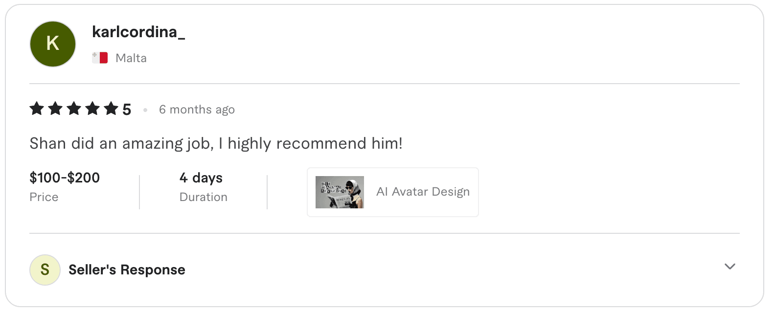Screen dimensions: 775x314
Task: Click the green K avatar icon
Action: (x=52, y=44)
